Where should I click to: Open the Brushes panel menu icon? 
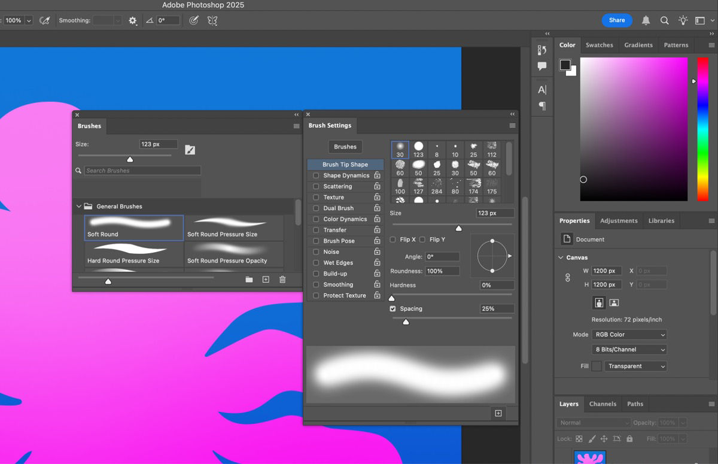[x=296, y=126]
